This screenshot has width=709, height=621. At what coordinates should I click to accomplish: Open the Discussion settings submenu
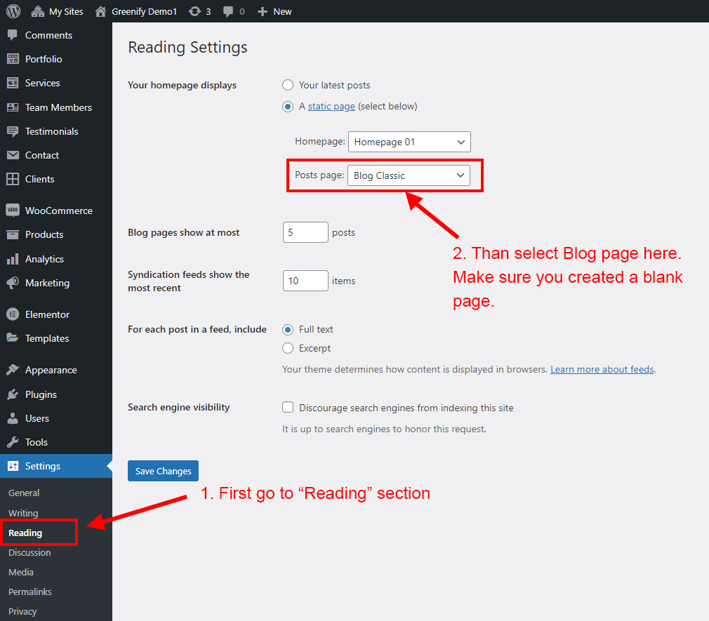29,552
